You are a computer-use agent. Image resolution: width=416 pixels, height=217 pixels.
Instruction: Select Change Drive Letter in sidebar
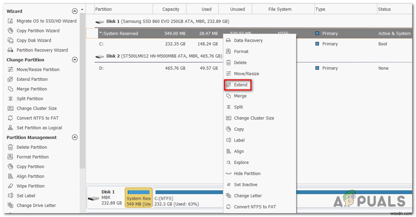point(36,205)
